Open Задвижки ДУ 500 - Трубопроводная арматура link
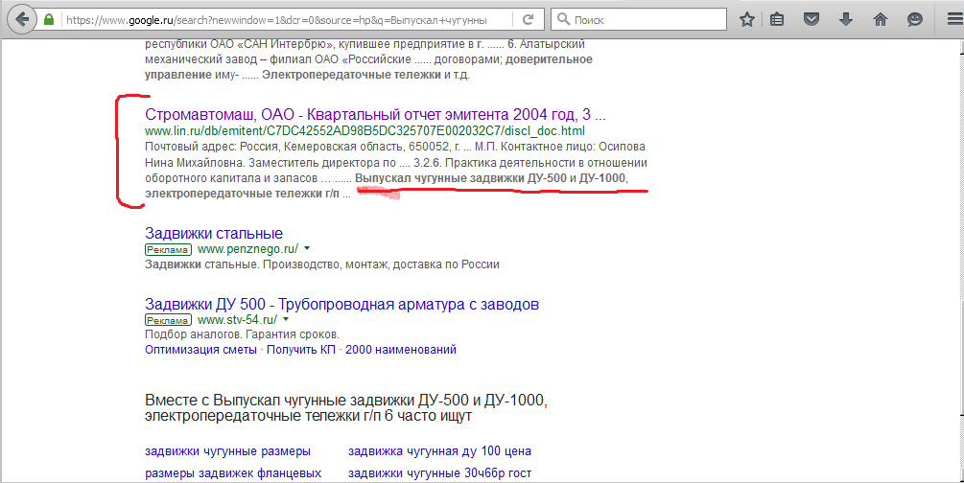 tap(341, 304)
